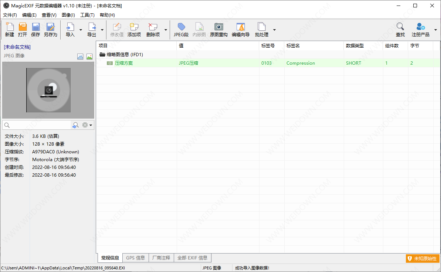The image size is (441, 272).
Task: Click the 3.6 KB (估算) file size value
Action: point(45,136)
